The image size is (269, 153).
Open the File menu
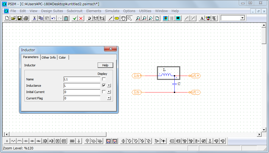13,11
